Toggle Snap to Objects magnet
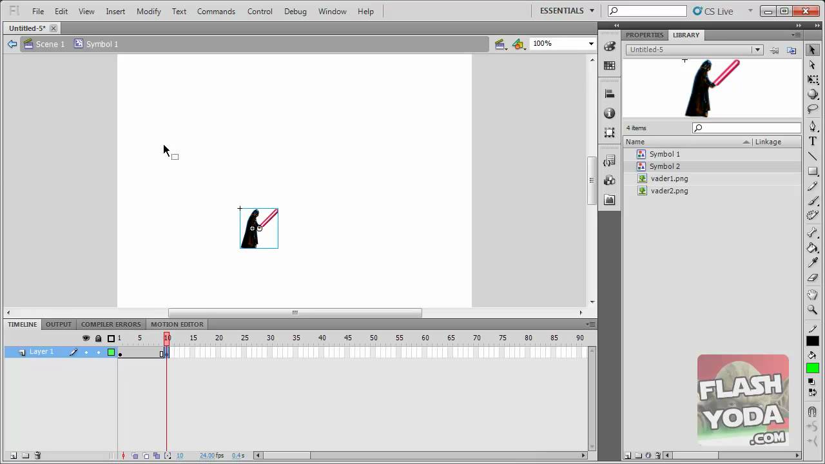 [x=813, y=412]
